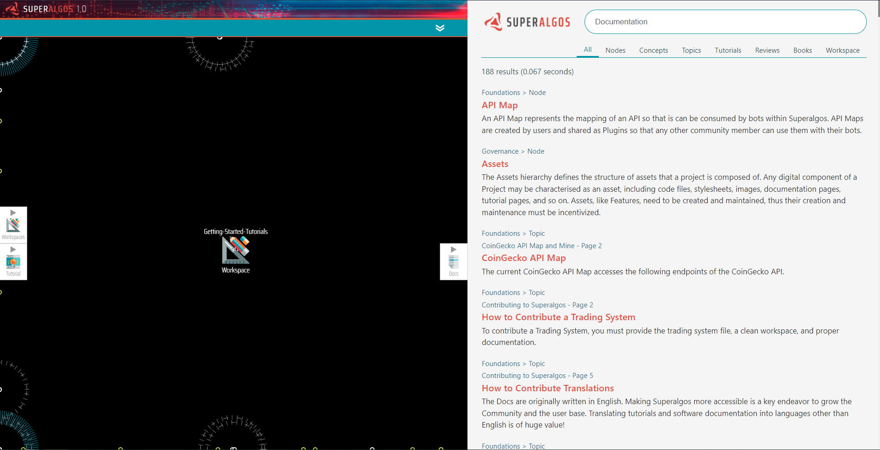Open How to Contribute a Trading System
Screen dimensions: 880x450
pos(558,317)
